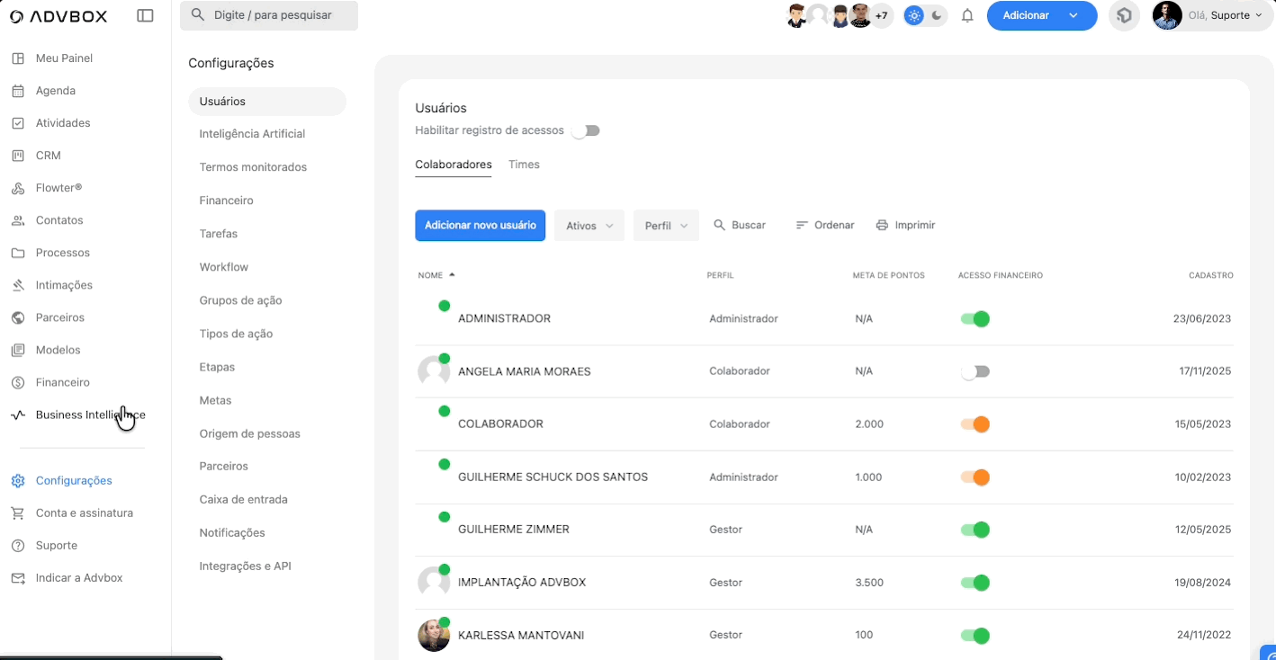Open the notifications bell
Screen dimensions: 1276x660
click(967, 15)
